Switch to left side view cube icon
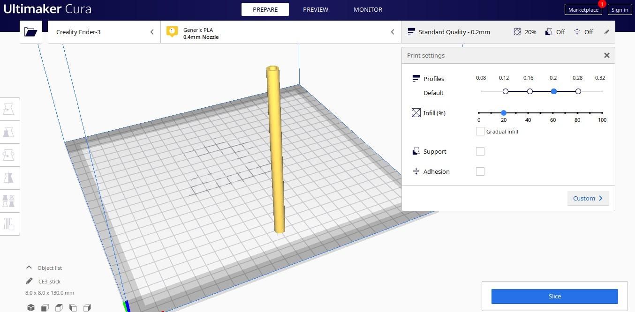Viewport: 635px width, 312px height. [x=73, y=307]
